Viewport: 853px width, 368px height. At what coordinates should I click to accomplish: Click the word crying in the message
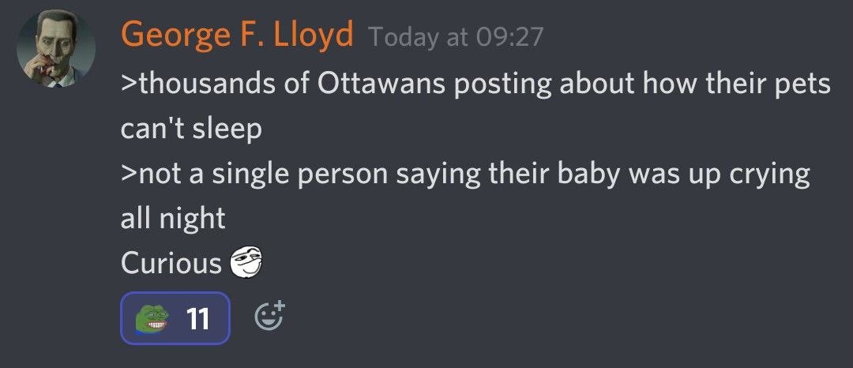click(774, 175)
